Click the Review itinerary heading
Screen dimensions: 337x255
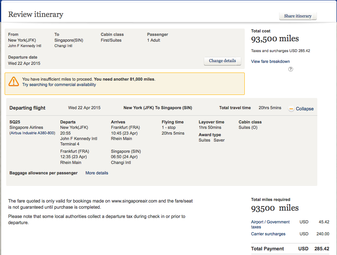click(x=36, y=15)
